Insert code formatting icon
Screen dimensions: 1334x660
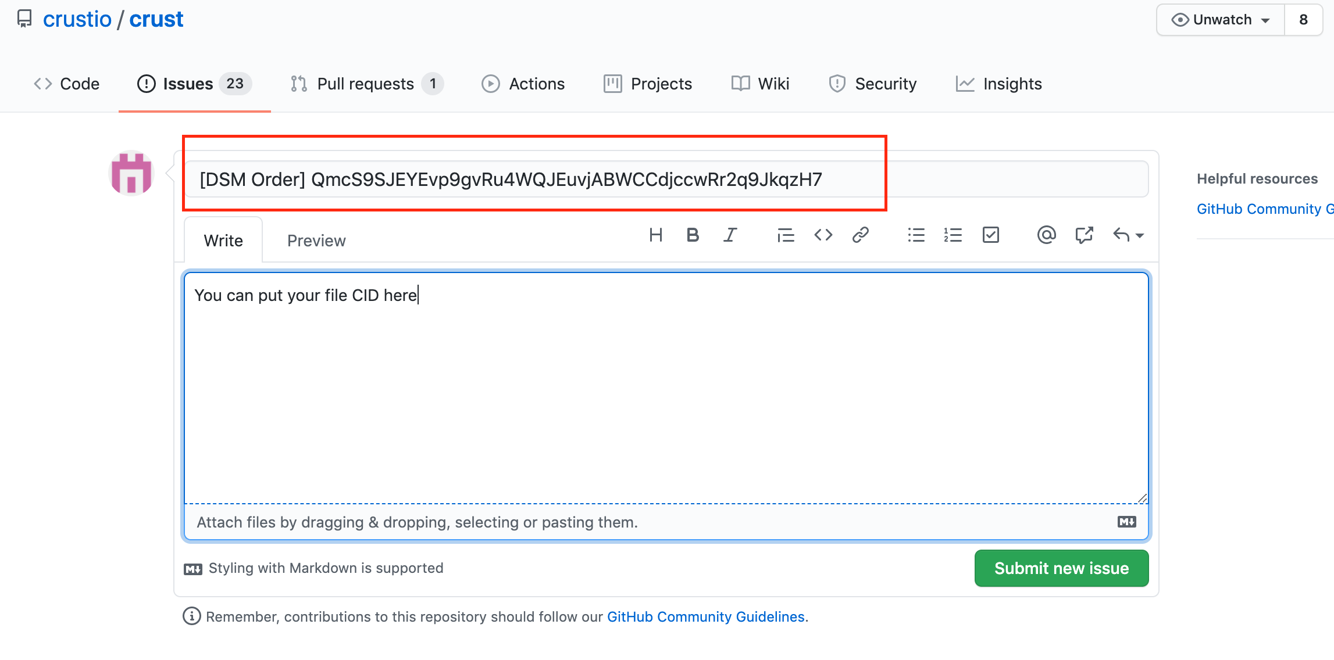click(823, 235)
